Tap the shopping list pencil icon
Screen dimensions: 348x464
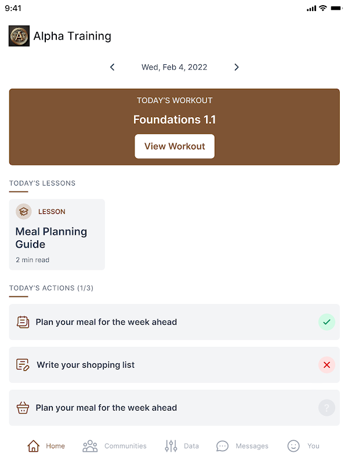click(23, 365)
